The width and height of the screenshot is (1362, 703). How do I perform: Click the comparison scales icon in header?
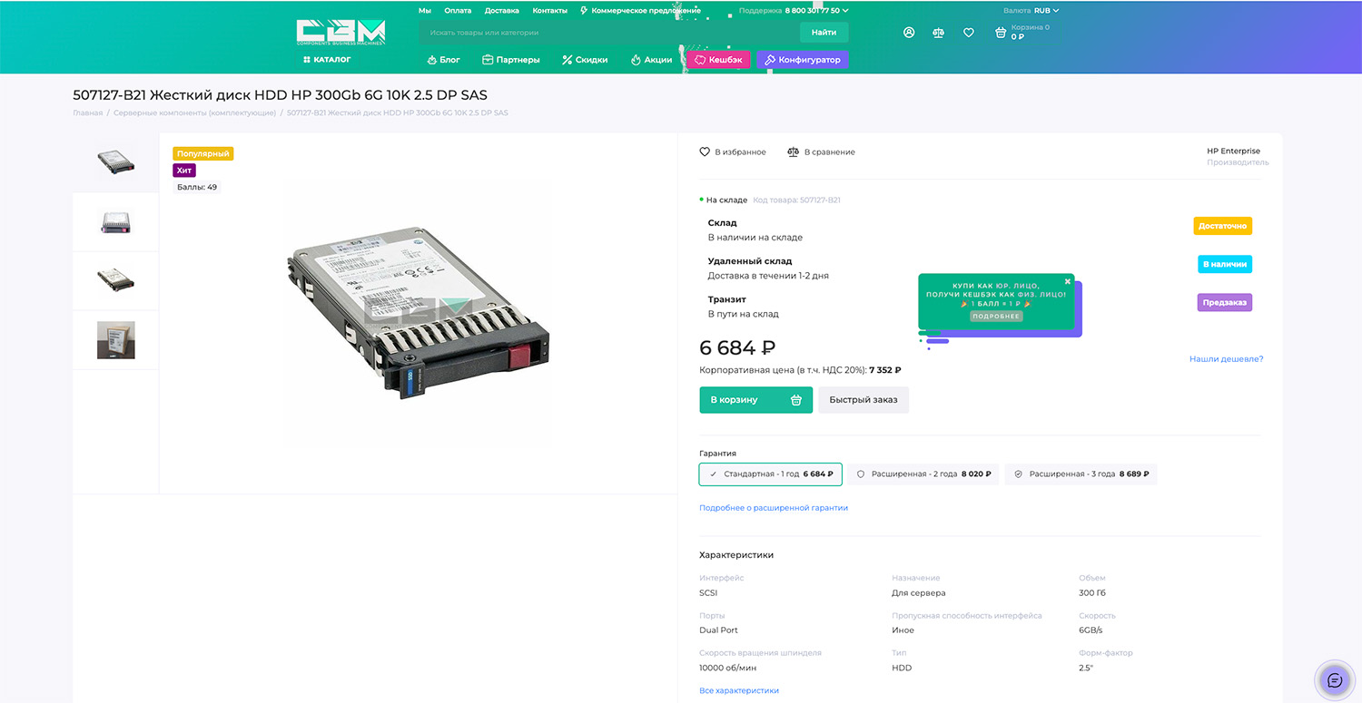pyautogui.click(x=938, y=33)
